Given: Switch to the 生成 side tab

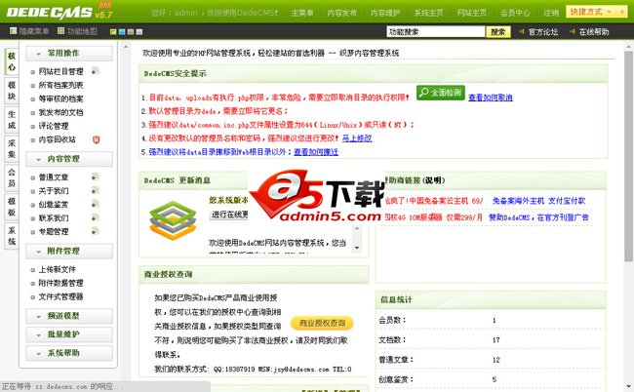Looking at the screenshot, I should pyautogui.click(x=12, y=120).
